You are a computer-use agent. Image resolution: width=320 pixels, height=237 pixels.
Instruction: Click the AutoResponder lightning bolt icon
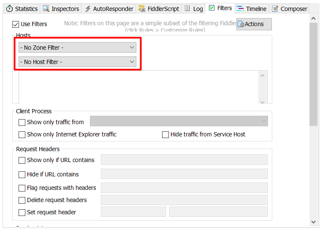[88, 9]
